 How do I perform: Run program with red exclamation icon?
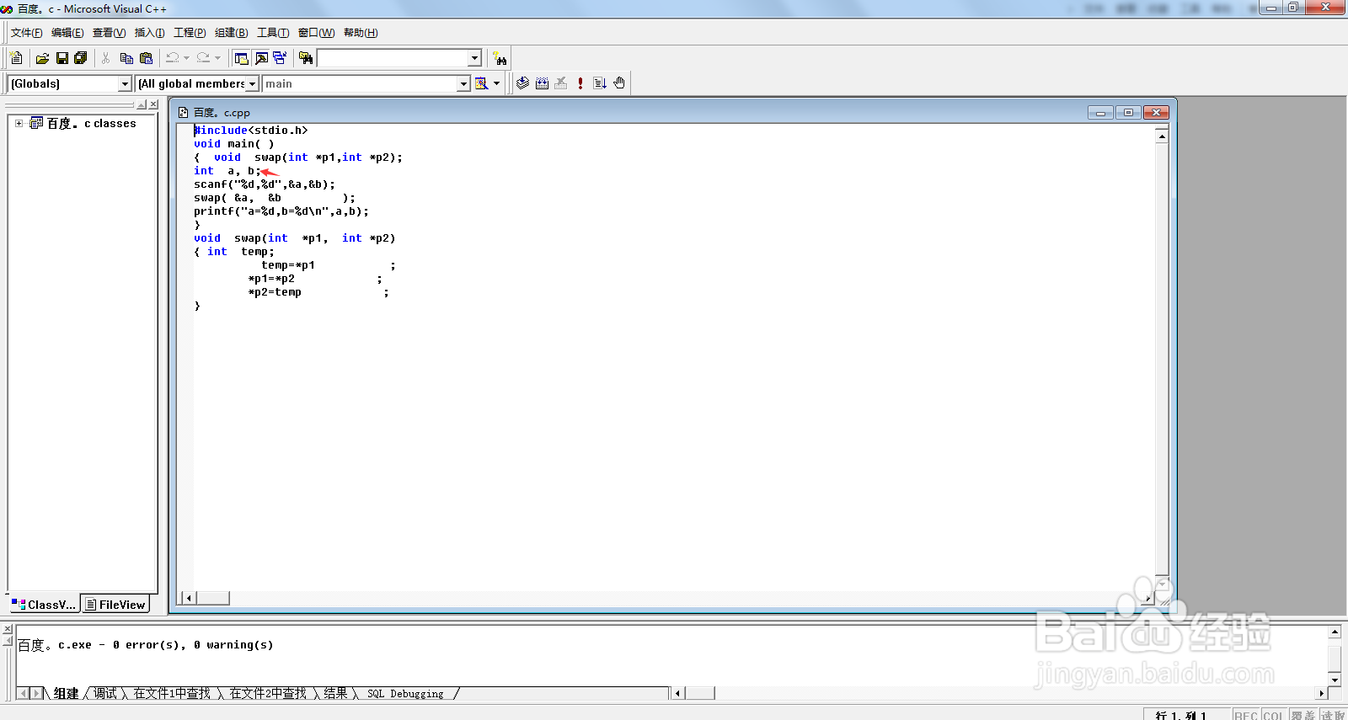(x=580, y=83)
